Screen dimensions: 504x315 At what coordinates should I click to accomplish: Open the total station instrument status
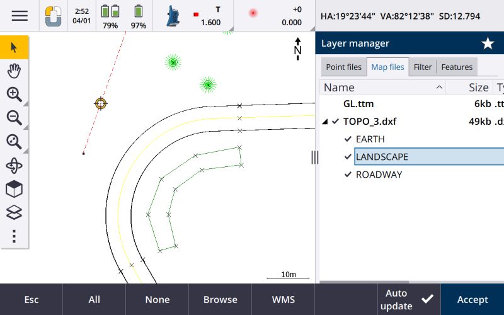tap(172, 16)
